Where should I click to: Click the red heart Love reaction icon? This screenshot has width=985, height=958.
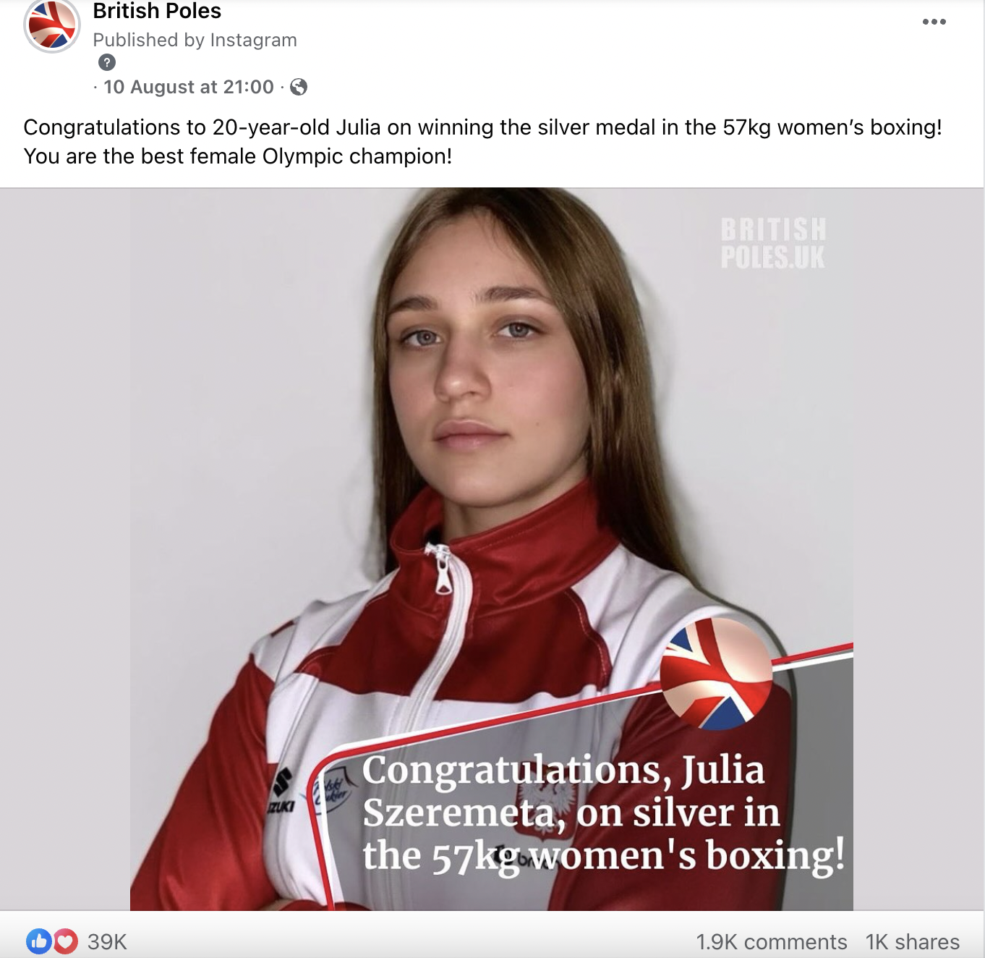click(x=66, y=941)
